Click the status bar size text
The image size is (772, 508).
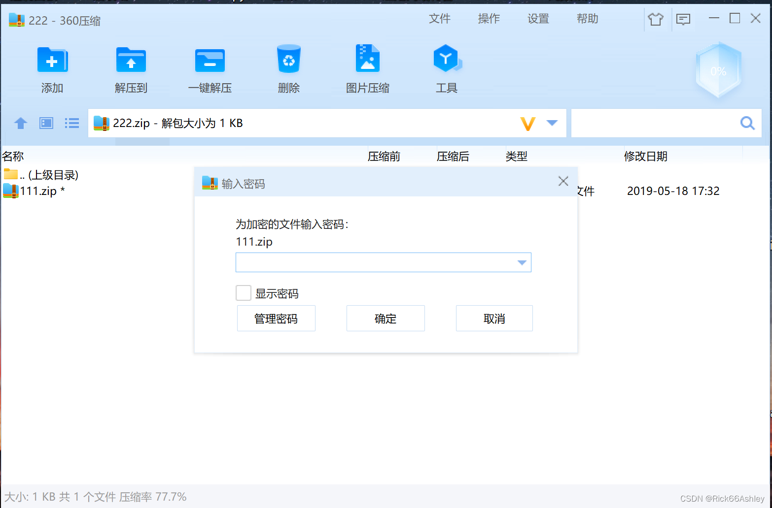96,497
